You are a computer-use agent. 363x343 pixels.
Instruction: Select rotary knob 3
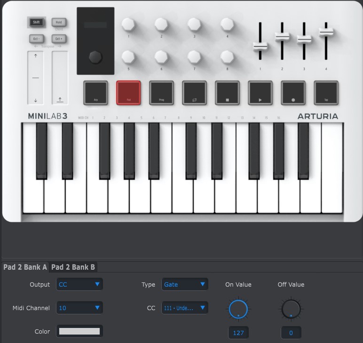[x=194, y=24]
